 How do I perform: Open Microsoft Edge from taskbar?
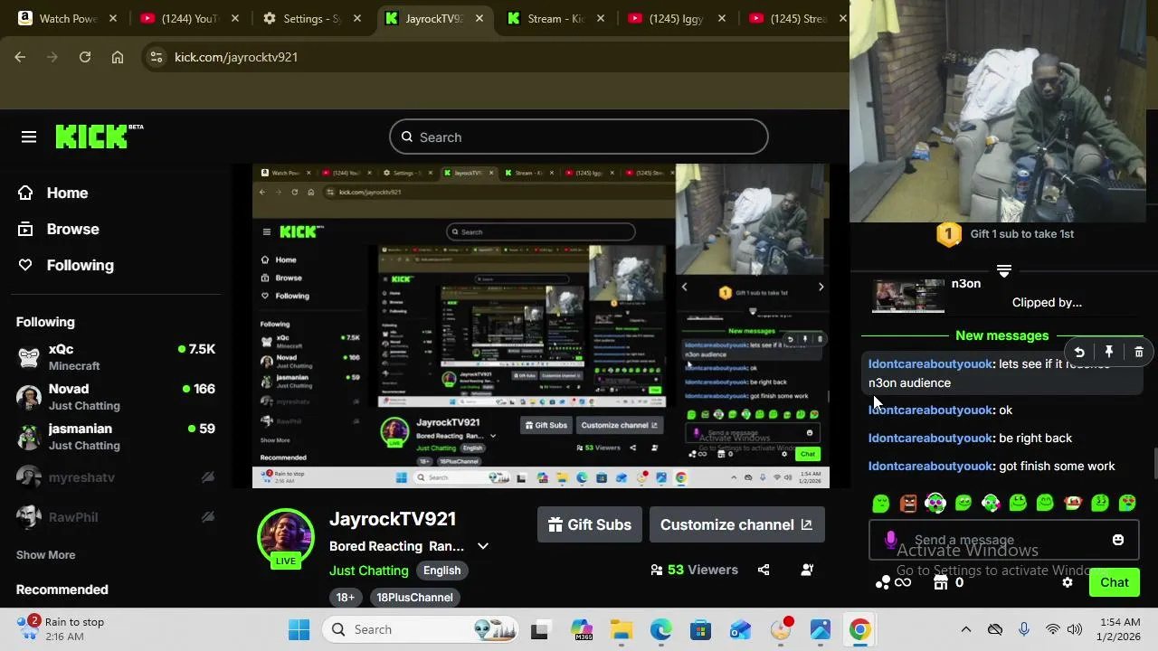click(661, 629)
